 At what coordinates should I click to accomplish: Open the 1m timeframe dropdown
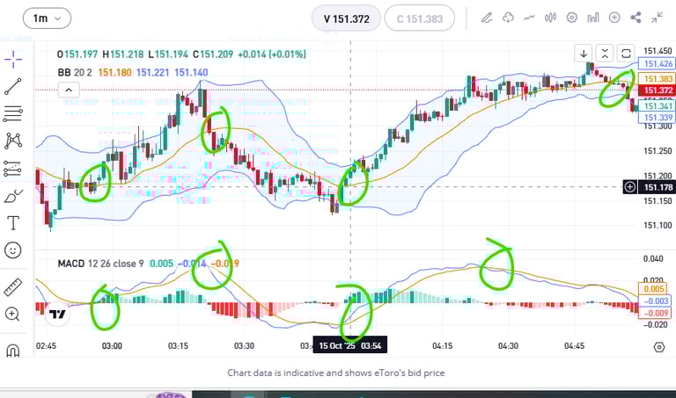click(x=47, y=18)
